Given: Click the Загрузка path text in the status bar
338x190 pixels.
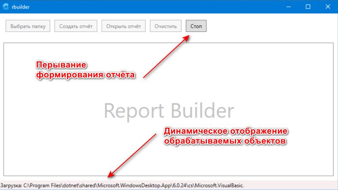Looking at the screenshot, I should click(x=122, y=185).
